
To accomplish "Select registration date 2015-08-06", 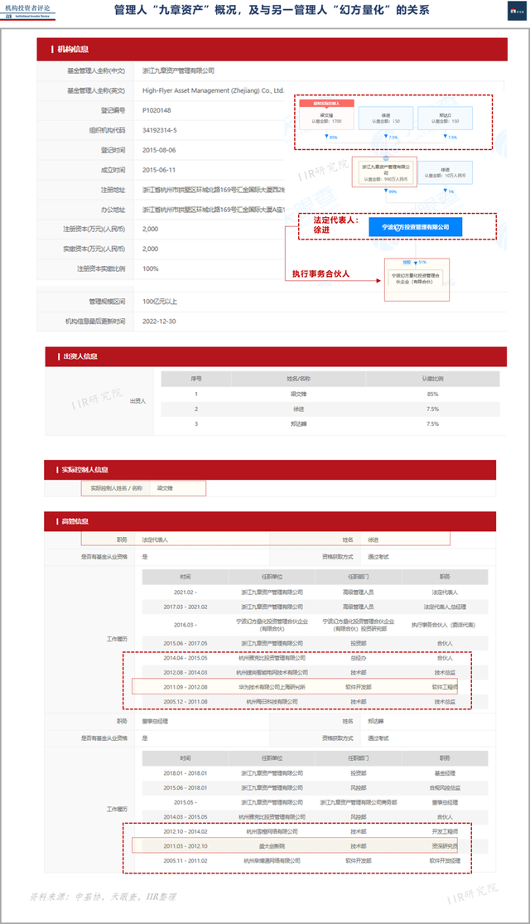I will tap(159, 150).
